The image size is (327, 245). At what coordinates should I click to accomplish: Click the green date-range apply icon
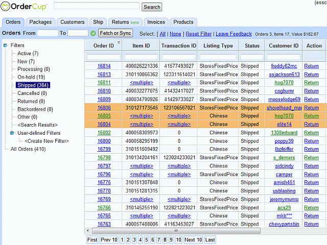93,34
